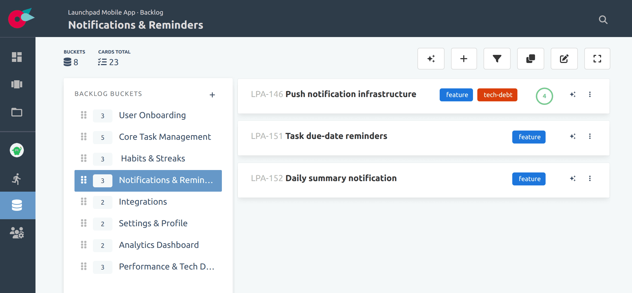632x293 pixels.
Task: Add a new card using the plus button
Action: pos(464,59)
